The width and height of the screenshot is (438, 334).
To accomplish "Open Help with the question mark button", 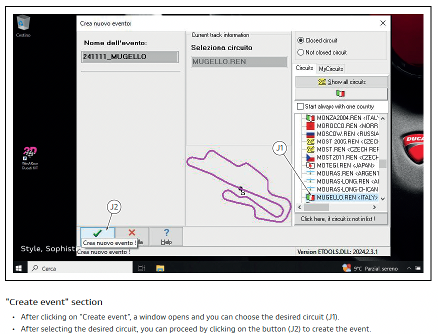I will (166, 236).
